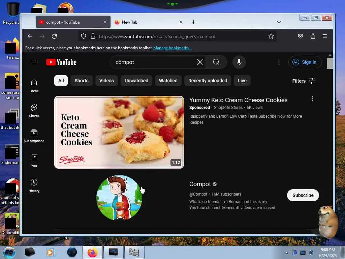This screenshot has width=345, height=259.
Task: Open YouTube settings three-dot menu
Action: (279, 62)
